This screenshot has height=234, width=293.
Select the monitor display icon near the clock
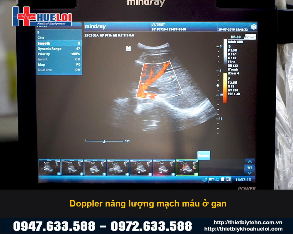point(228,179)
